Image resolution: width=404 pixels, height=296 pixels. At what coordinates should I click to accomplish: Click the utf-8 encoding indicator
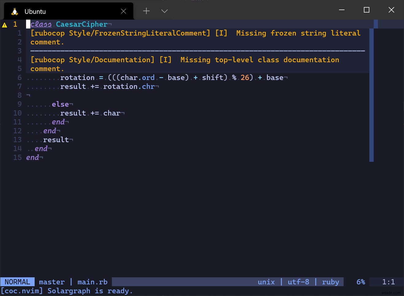(x=298, y=282)
